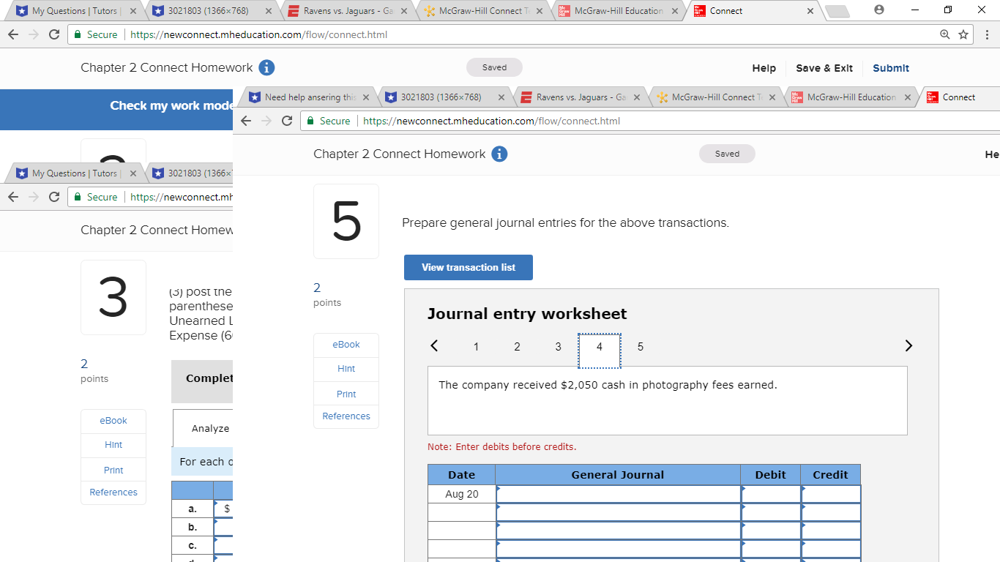
Task: Click the secure padlock in the front window address bar
Action: tap(310, 121)
